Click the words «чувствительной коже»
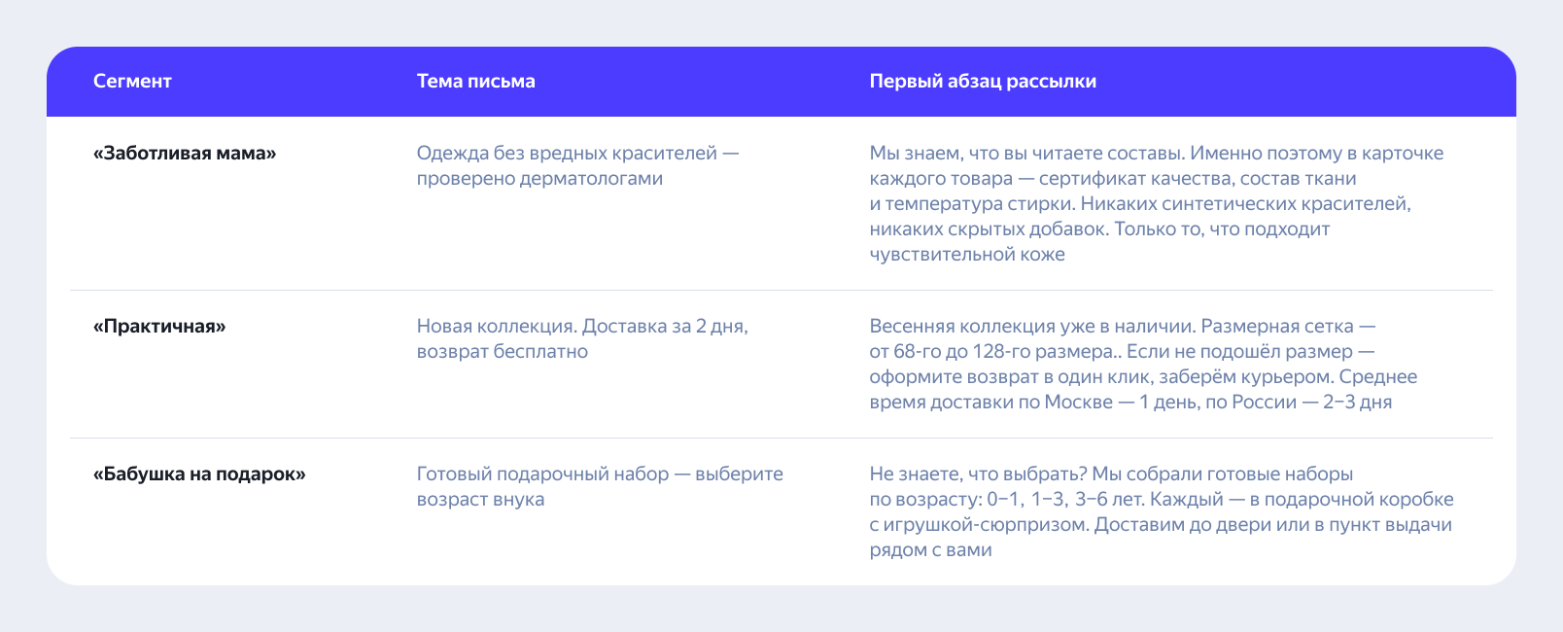The width and height of the screenshot is (1563, 632). click(967, 255)
